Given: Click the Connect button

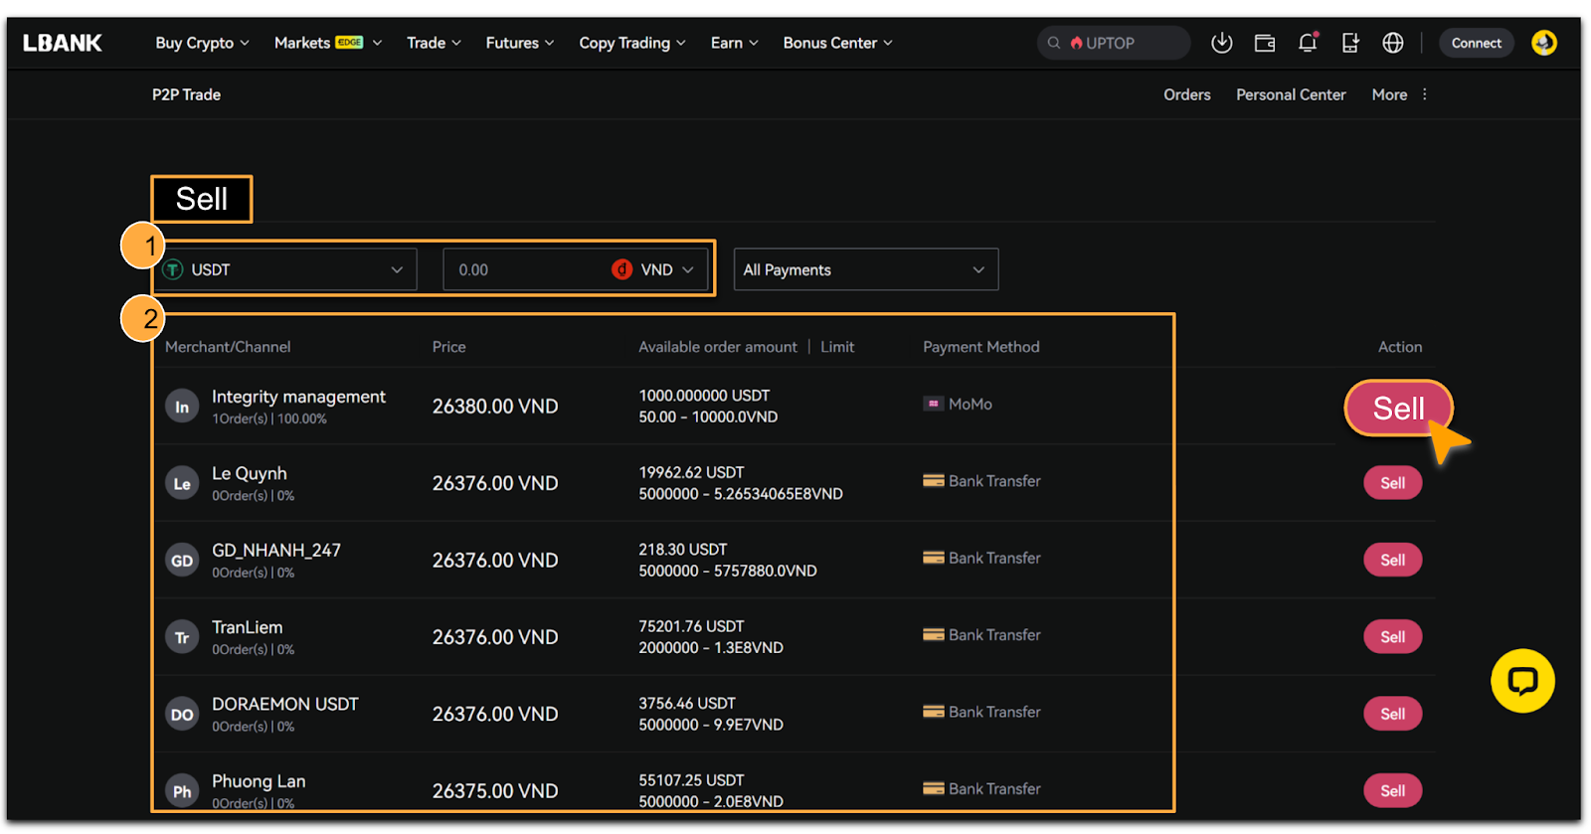Looking at the screenshot, I should tap(1476, 43).
